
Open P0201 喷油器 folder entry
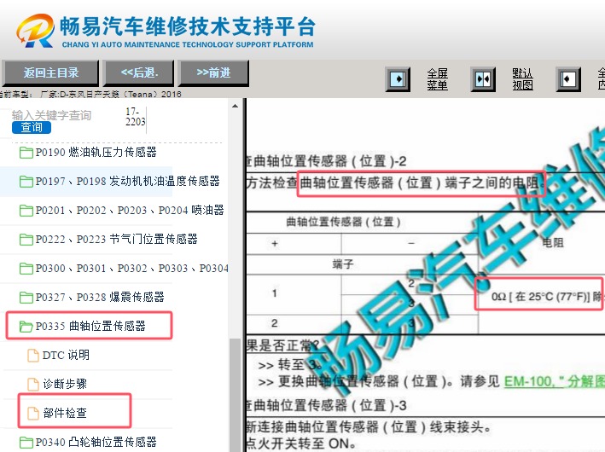tap(130, 210)
